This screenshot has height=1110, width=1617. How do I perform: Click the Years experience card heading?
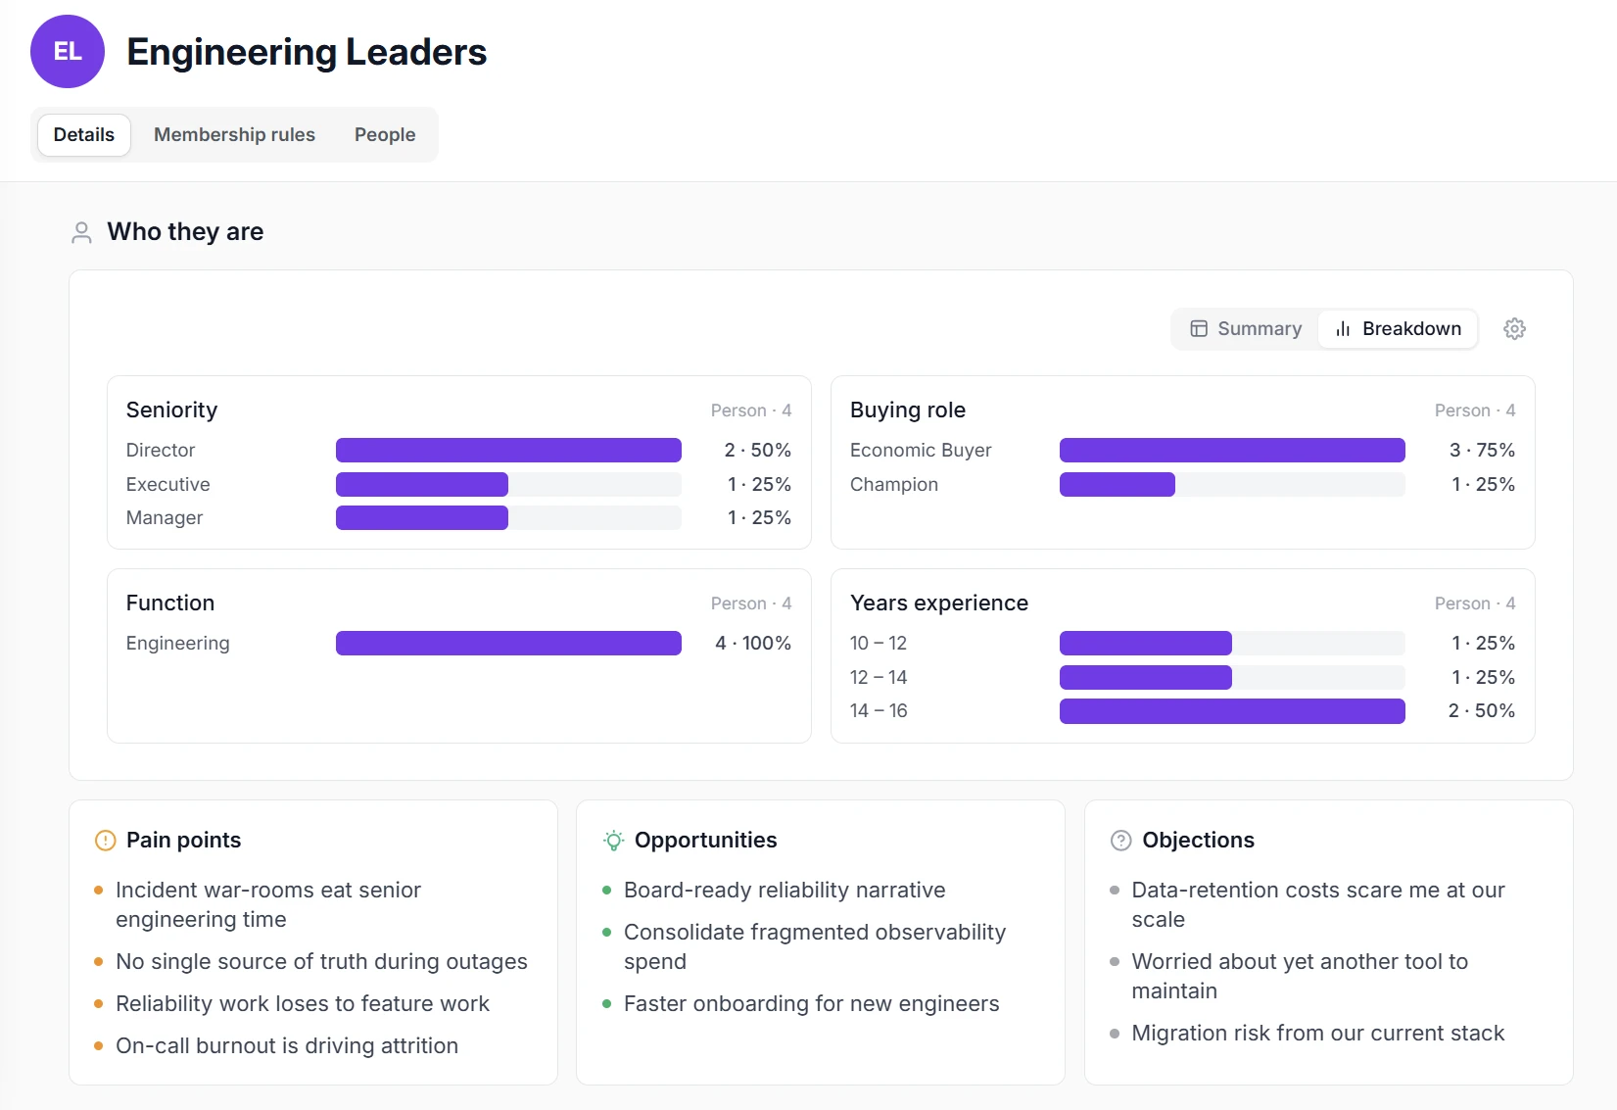pyautogui.click(x=939, y=603)
